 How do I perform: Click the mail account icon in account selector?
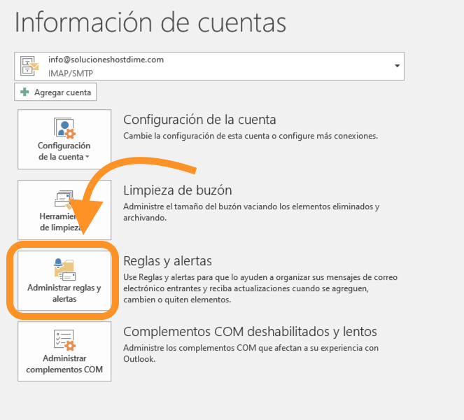pyautogui.click(x=31, y=66)
